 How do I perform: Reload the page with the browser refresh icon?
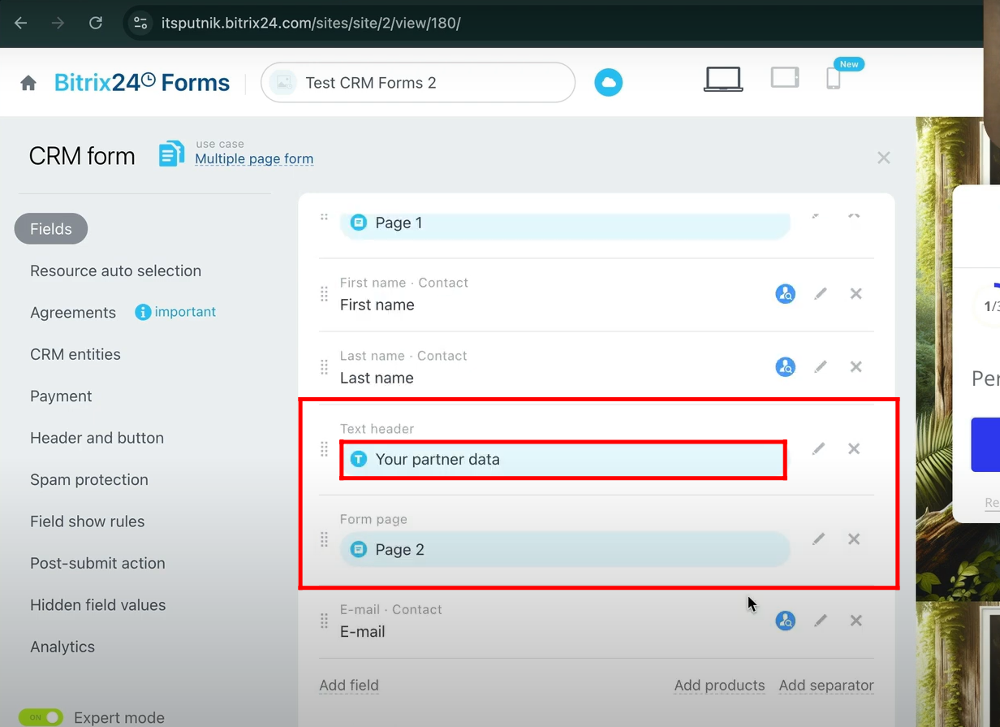[96, 23]
